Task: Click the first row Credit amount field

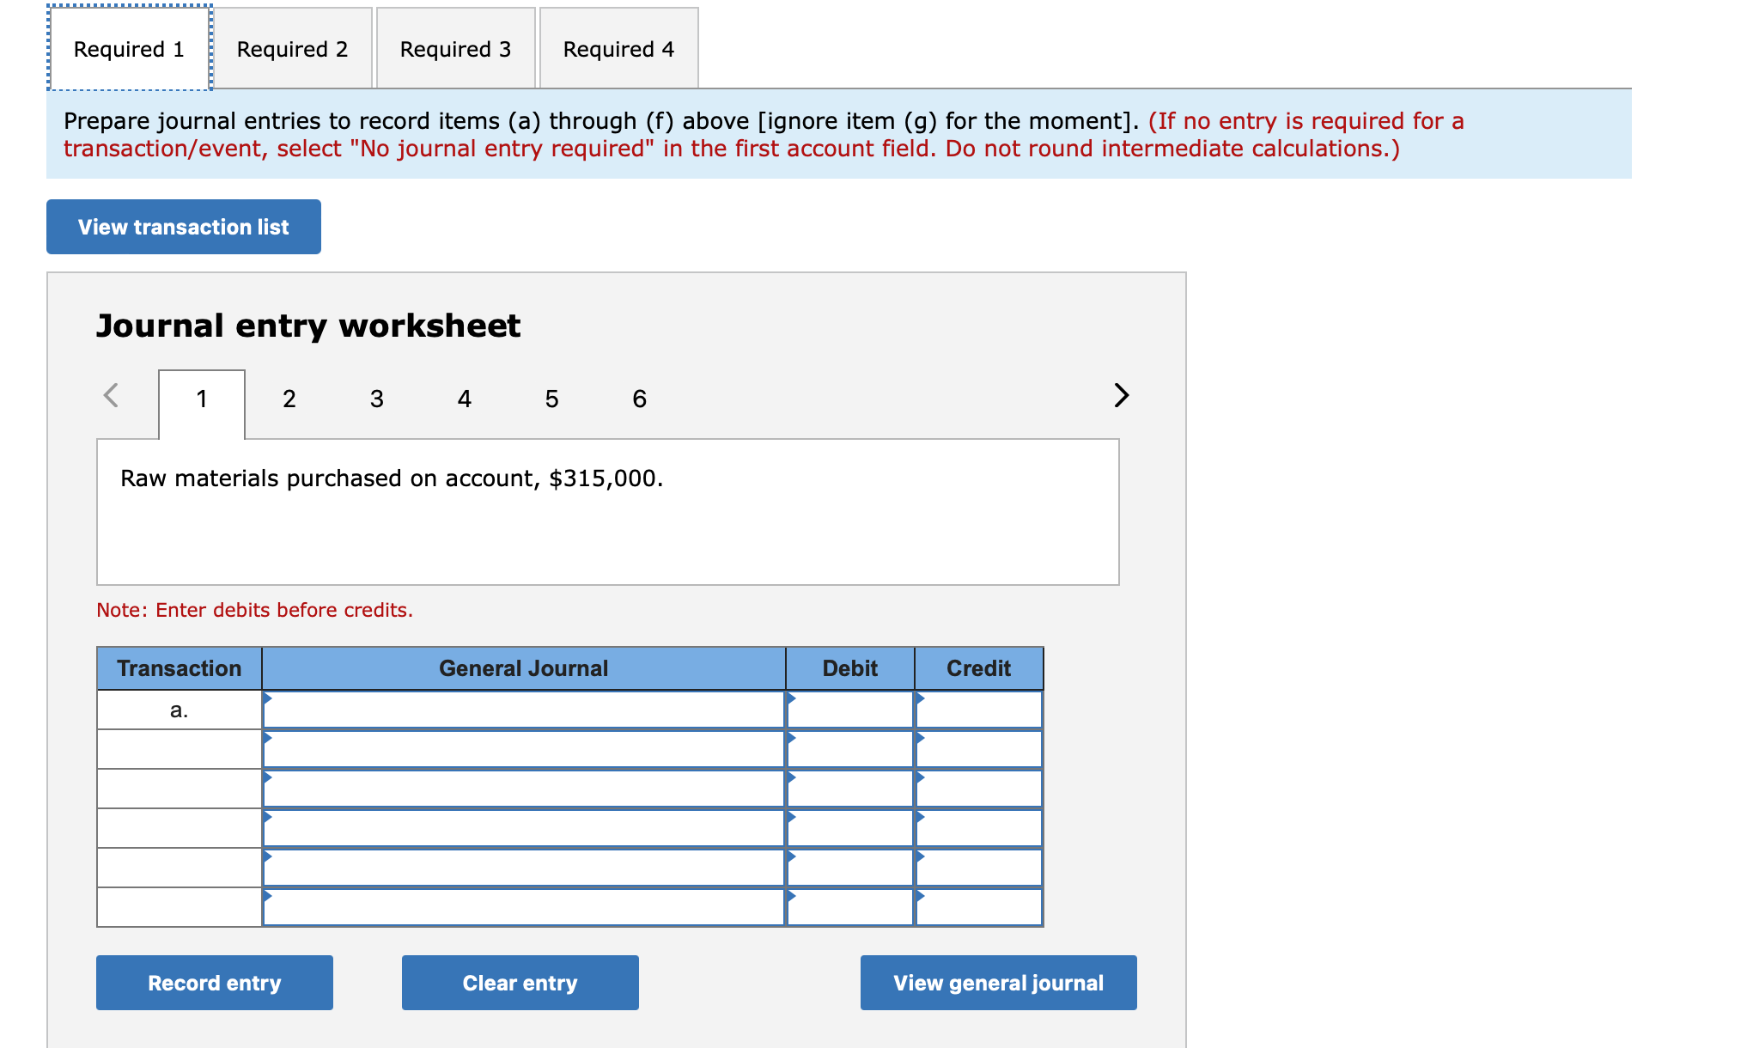Action: pyautogui.click(x=978, y=710)
